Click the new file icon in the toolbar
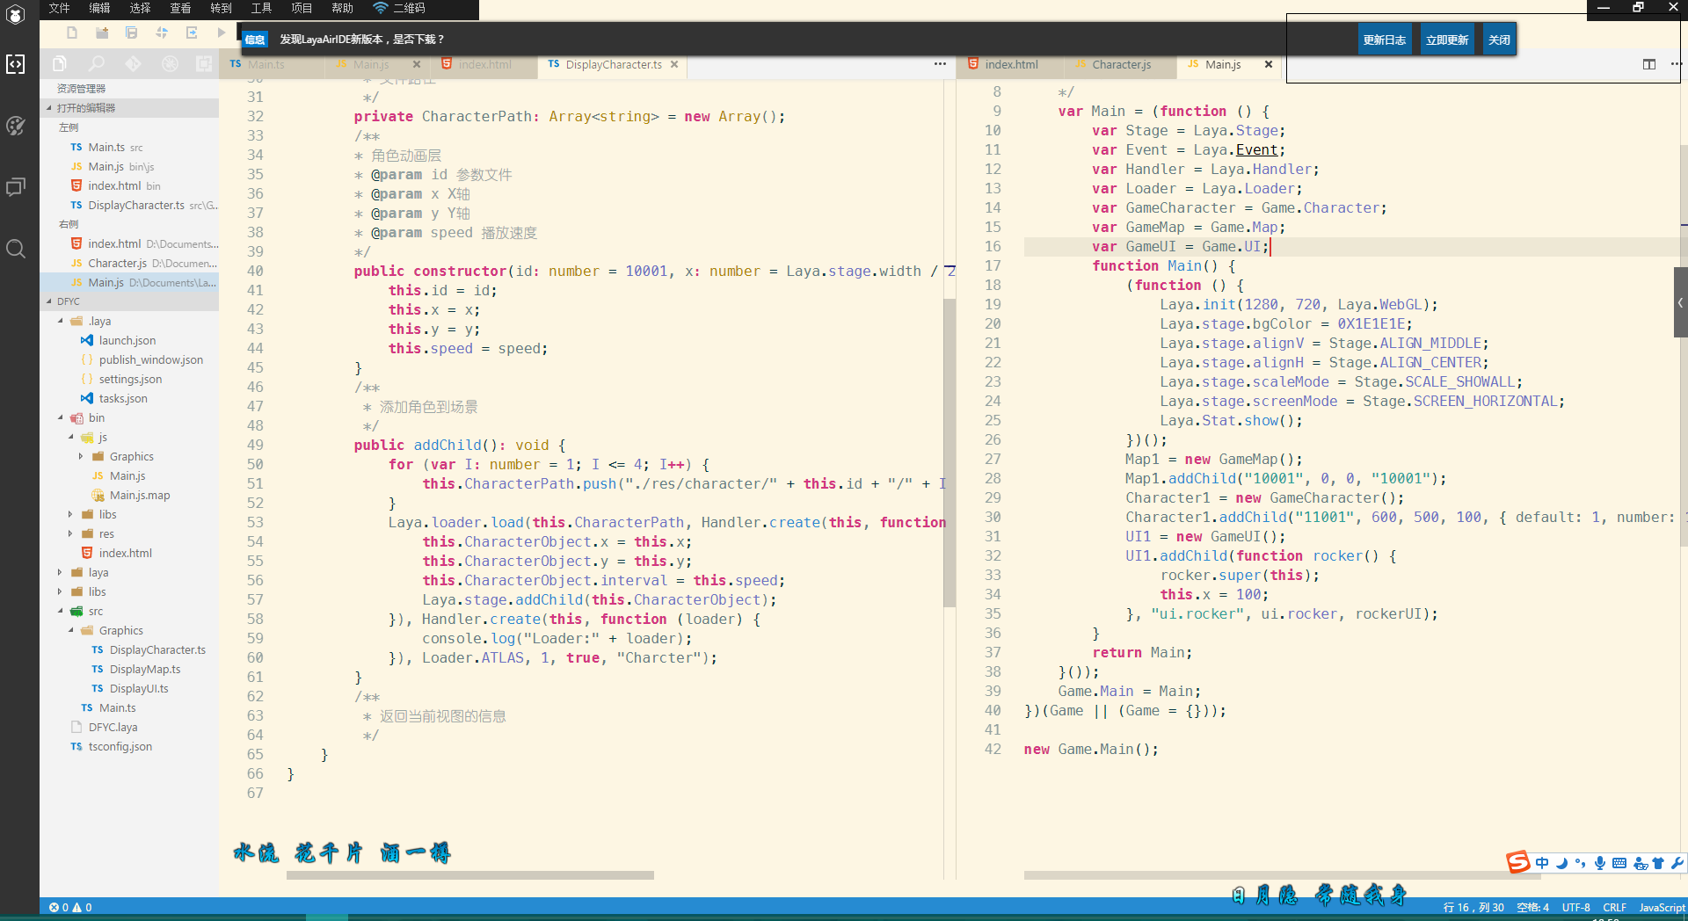Viewport: 1688px width, 921px height. click(72, 33)
